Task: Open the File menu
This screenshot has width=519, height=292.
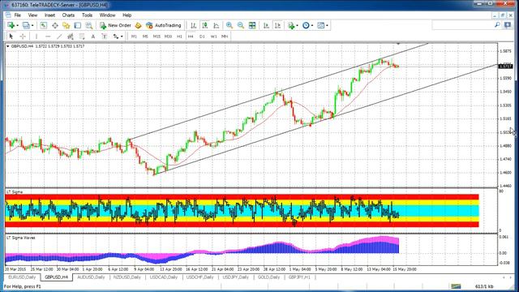Action: tap(18, 15)
